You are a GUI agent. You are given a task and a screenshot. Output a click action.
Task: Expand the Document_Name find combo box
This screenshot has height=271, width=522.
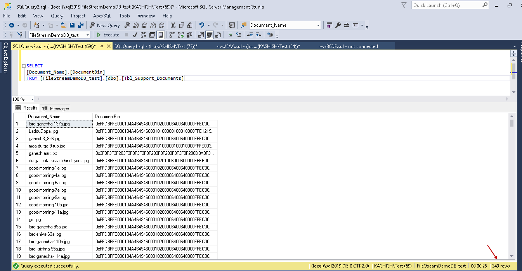pyautogui.click(x=318, y=25)
